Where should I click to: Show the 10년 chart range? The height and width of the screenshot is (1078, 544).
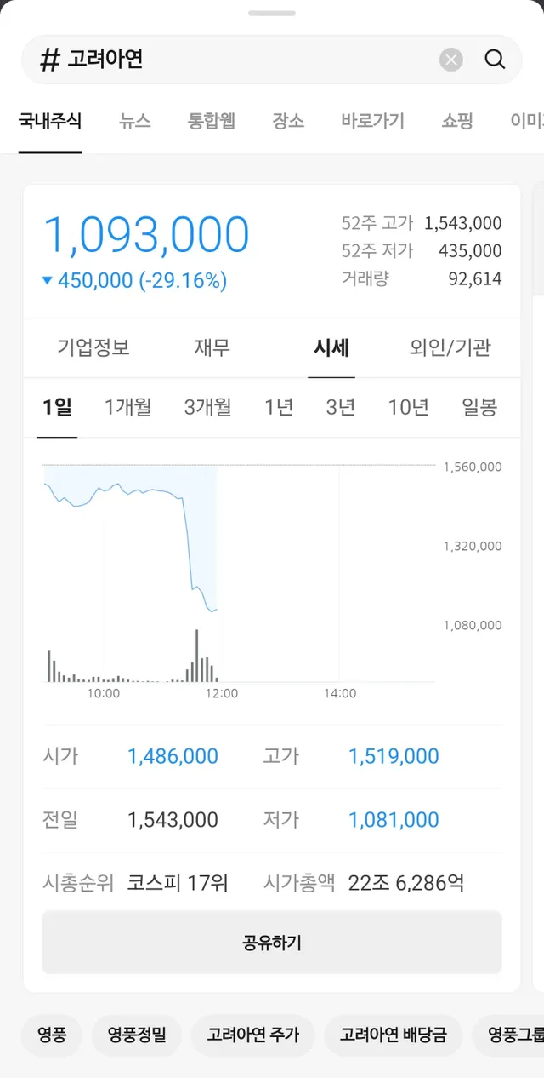tap(408, 407)
